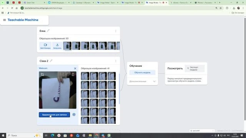
Task: Click the Class 2 samples scrollbar
Action: [119, 89]
